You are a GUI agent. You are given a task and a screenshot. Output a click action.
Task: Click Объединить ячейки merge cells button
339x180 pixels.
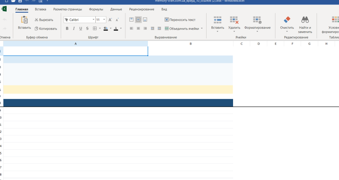pos(182,29)
